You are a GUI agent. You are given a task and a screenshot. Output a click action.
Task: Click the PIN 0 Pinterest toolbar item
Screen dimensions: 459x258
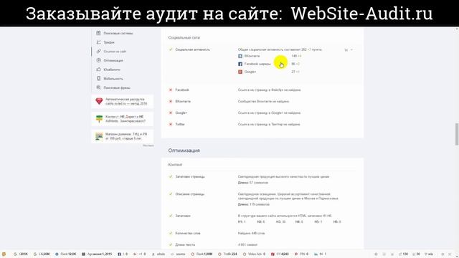coord(301,254)
